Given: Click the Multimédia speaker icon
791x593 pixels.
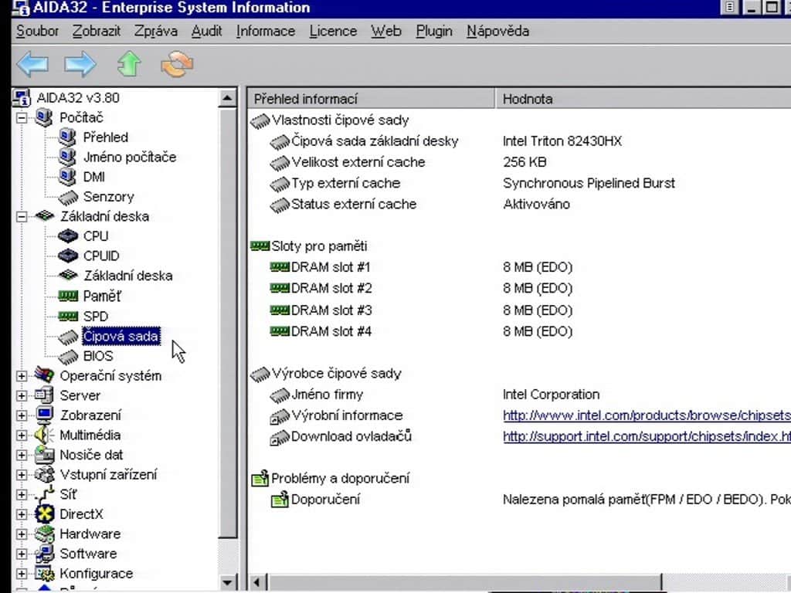Looking at the screenshot, I should pos(44,435).
